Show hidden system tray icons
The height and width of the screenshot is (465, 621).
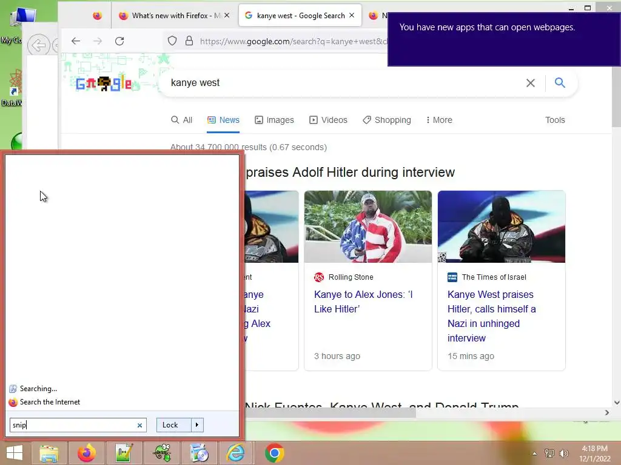coord(534,453)
